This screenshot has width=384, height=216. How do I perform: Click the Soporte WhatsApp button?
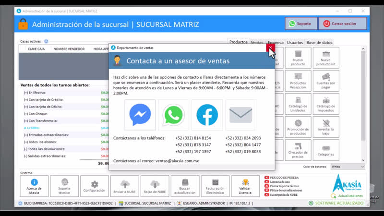[x=301, y=24]
